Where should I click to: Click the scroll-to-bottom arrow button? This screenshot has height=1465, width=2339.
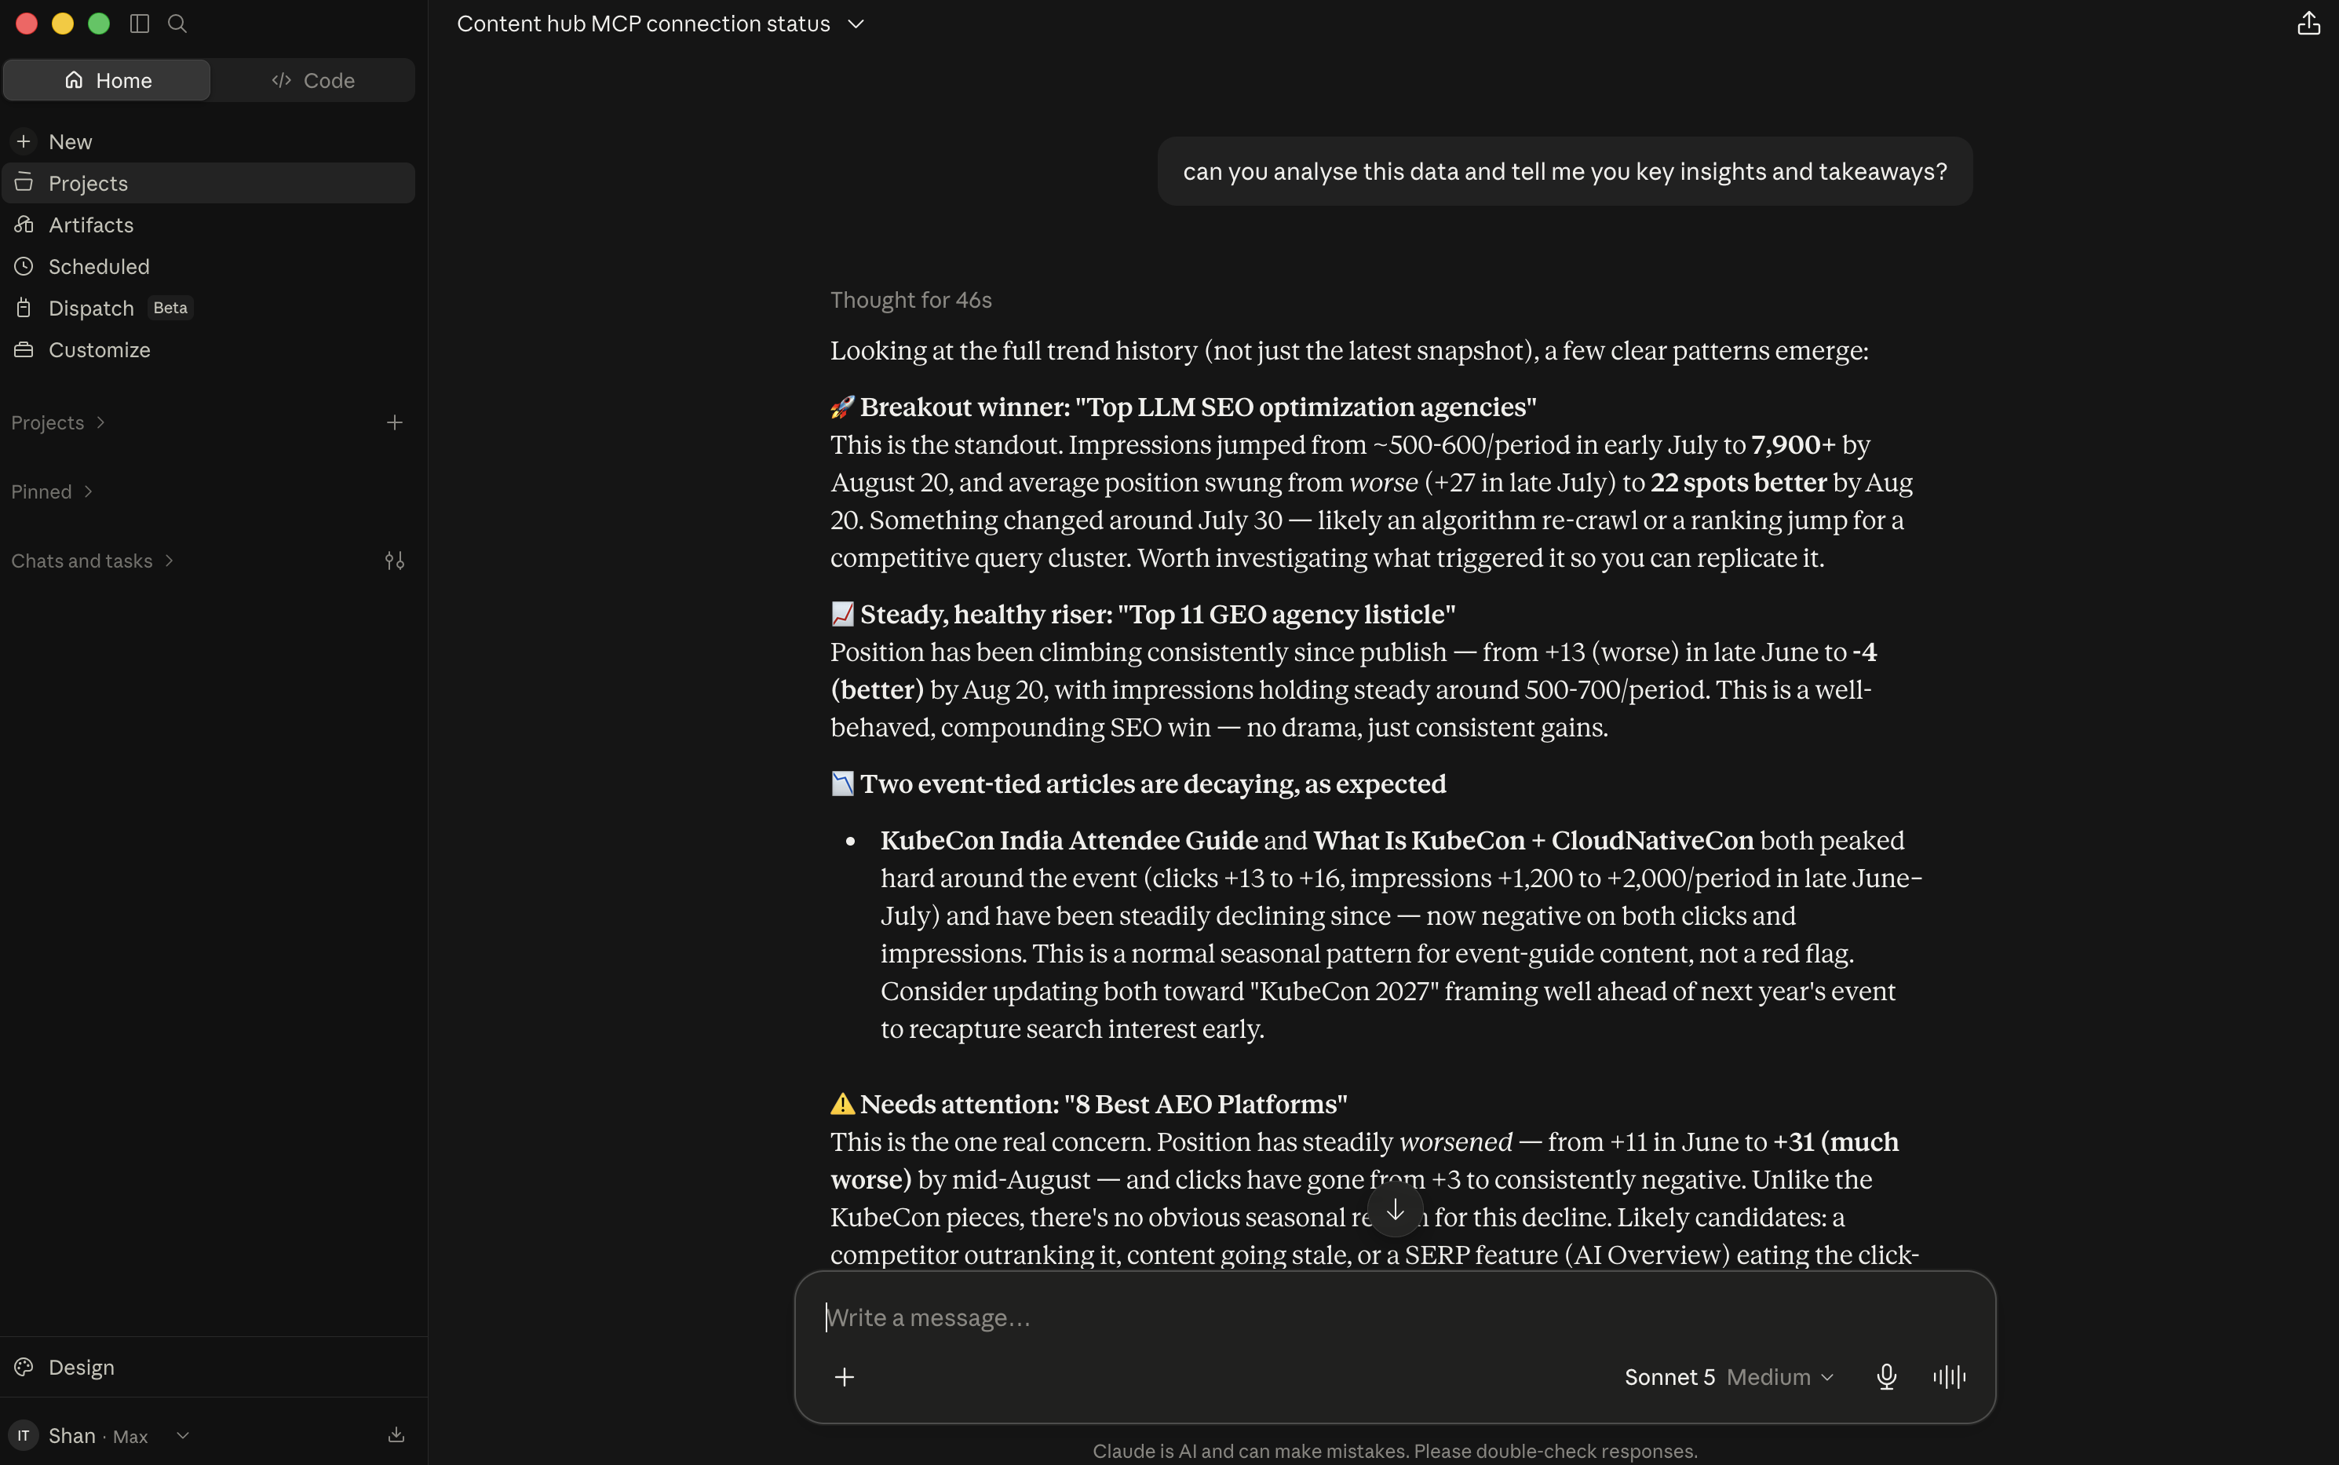[1395, 1209]
